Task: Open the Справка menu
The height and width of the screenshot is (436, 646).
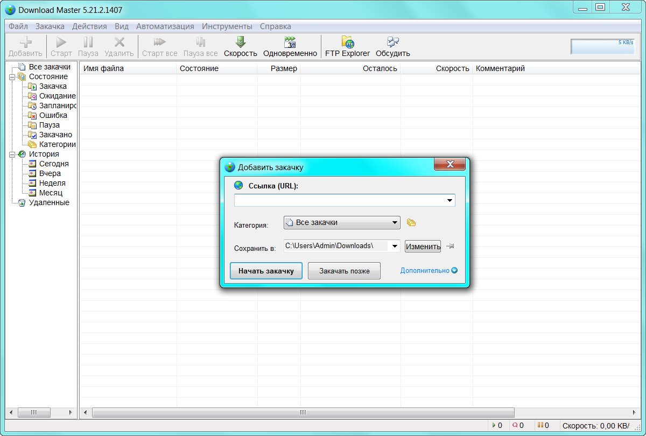Action: tap(276, 26)
